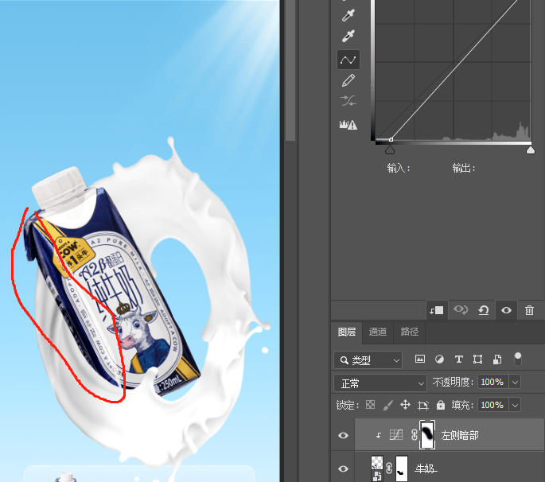The width and height of the screenshot is (545, 482).
Task: Open the 正常 blend mode dropdown
Action: tap(380, 383)
